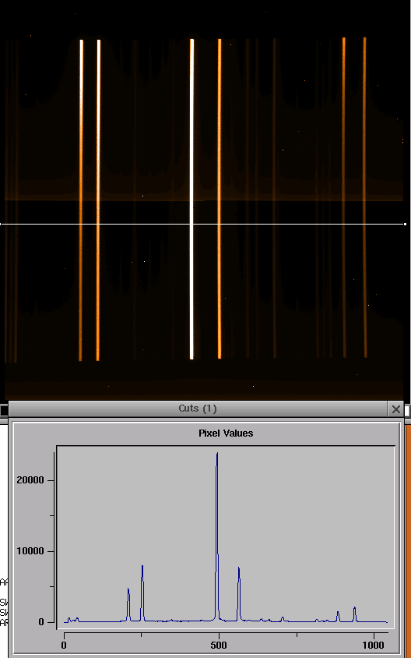Click the second-tallest peak left of center
This screenshot has height=658, width=411.
[x=142, y=567]
